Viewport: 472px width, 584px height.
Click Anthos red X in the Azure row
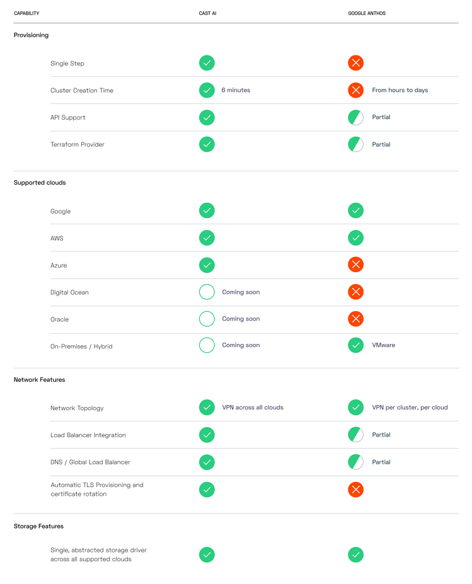click(x=356, y=265)
